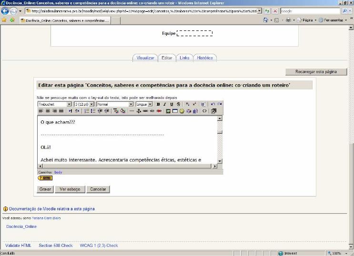The width and height of the screenshot is (354, 256).
Task: Click the Google search box
Action: point(310,10)
